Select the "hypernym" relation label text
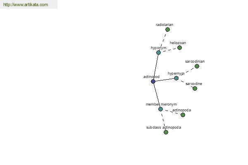This screenshot has width=248, height=165. click(176, 73)
